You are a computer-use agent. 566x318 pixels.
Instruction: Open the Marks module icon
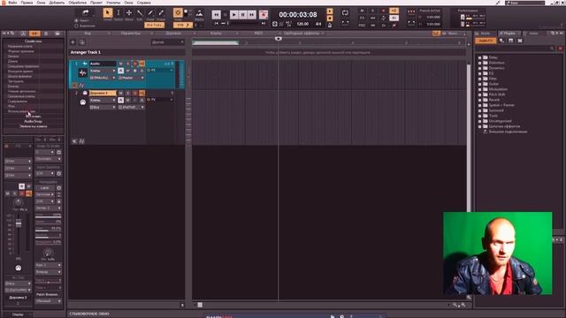tap(199, 13)
